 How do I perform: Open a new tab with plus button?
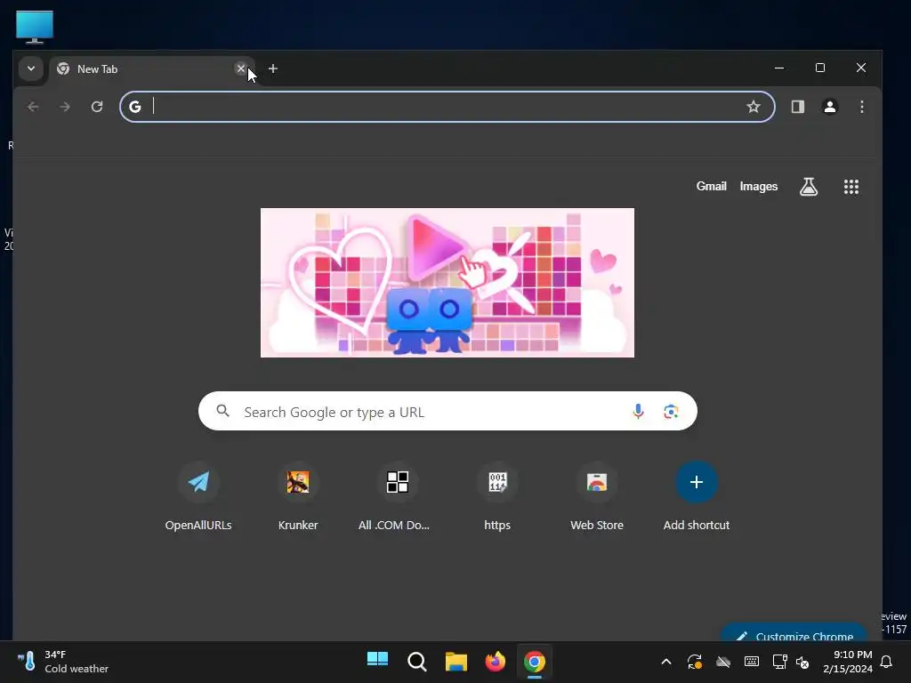tap(272, 68)
